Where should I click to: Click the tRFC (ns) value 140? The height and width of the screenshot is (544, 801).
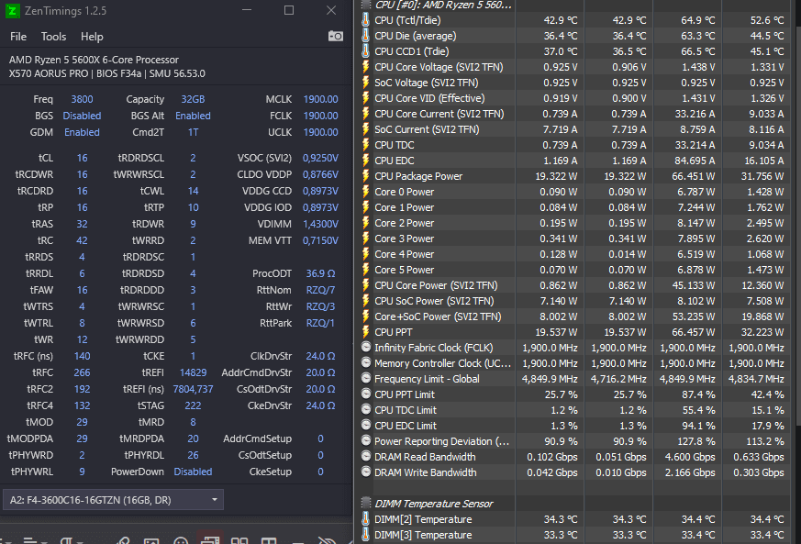82,356
